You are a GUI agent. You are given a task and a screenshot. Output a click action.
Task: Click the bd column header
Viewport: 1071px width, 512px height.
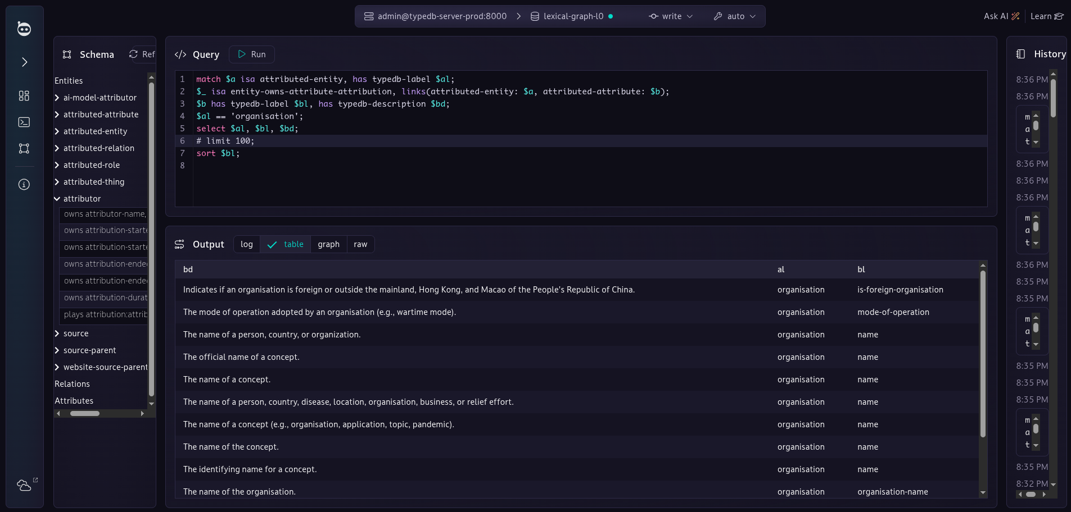[188, 269]
